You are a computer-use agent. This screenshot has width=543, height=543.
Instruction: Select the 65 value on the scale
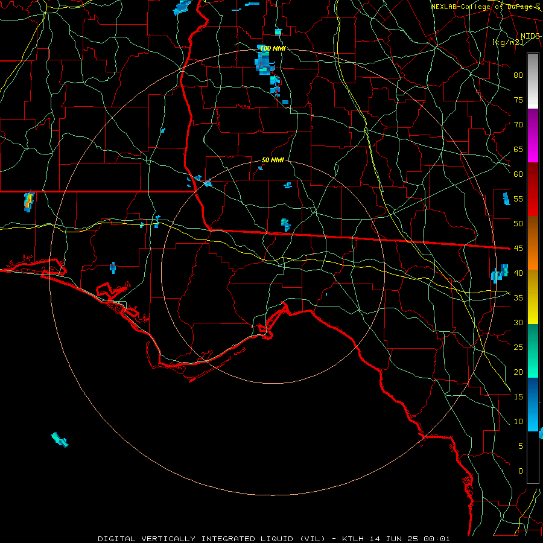click(x=518, y=149)
